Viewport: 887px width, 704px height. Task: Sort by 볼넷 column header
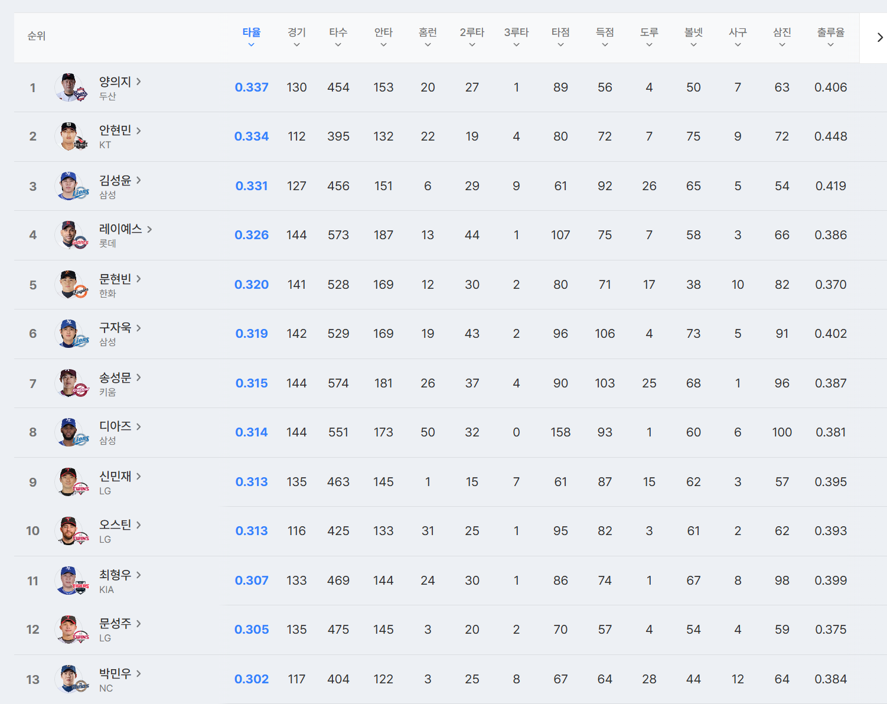693,37
